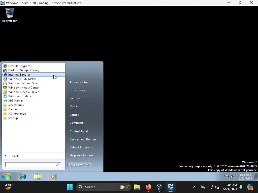This screenshot has width=258, height=193.
Task: Open Pictures from Start menu
Action: 75,98
